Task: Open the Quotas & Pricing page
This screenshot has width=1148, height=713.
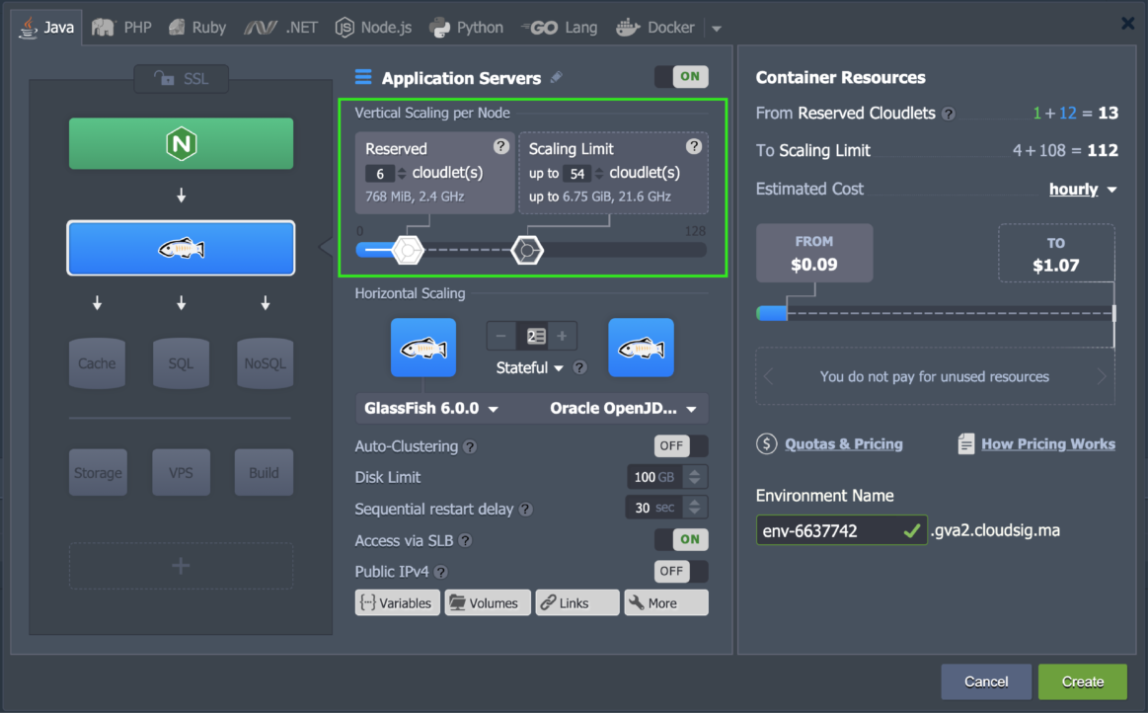Action: pyautogui.click(x=844, y=444)
